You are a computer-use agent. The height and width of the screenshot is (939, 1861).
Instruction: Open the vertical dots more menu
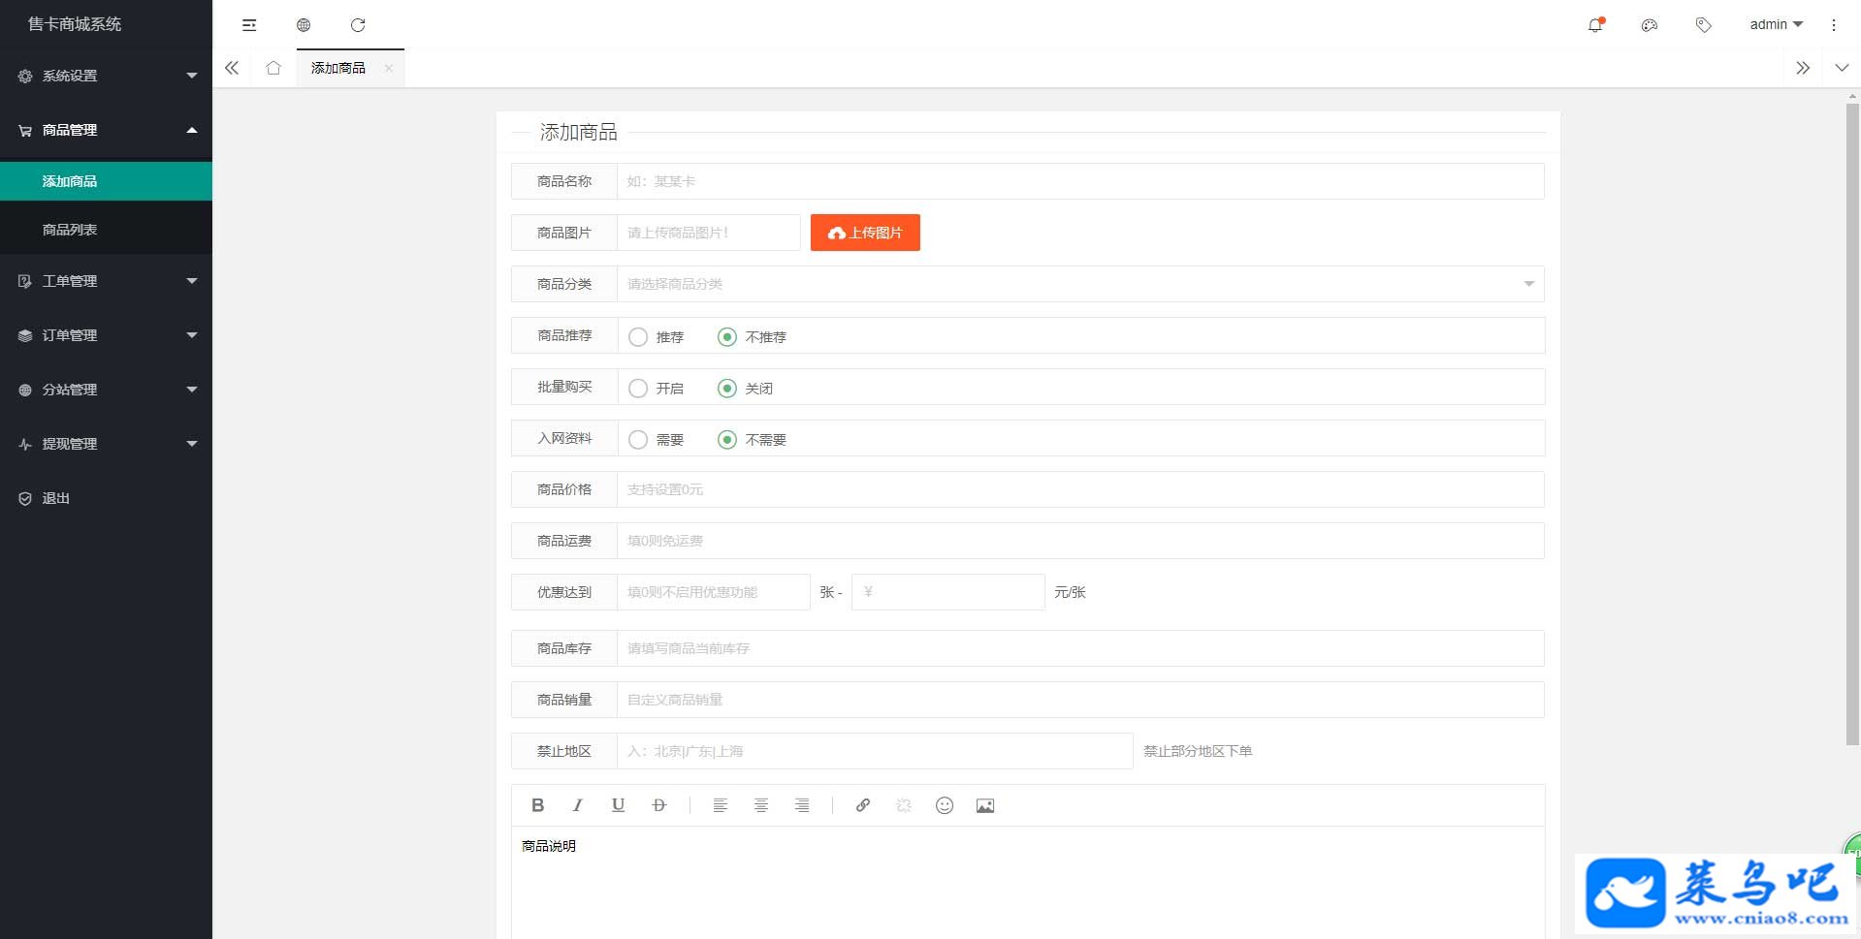click(x=1834, y=25)
